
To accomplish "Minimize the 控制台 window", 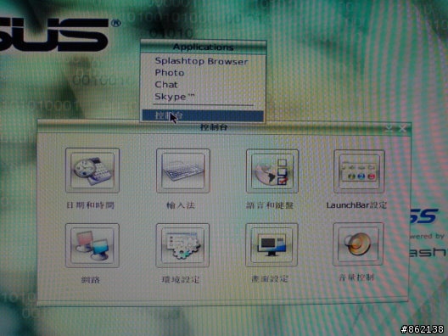I will point(389,129).
